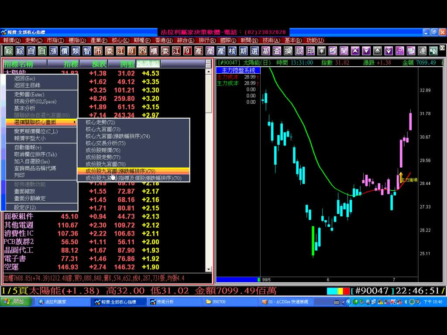The image size is (447, 335).
Task: Choose 報價字型大小 in the context menu
Action: tap(42, 138)
